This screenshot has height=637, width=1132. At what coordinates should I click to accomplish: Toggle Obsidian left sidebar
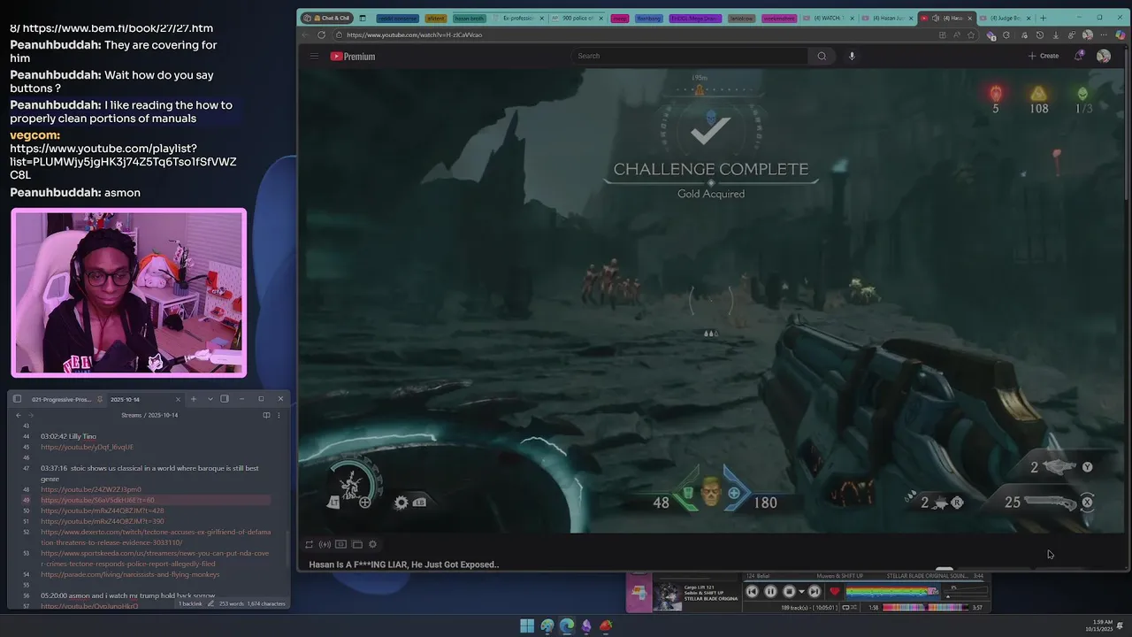tap(17, 399)
